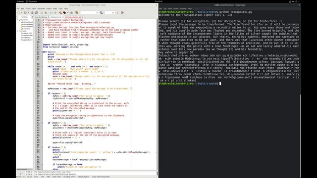Open Geany Help menu
Image resolution: width=317 pixels, height=178 pixels.
[x=66, y=9]
